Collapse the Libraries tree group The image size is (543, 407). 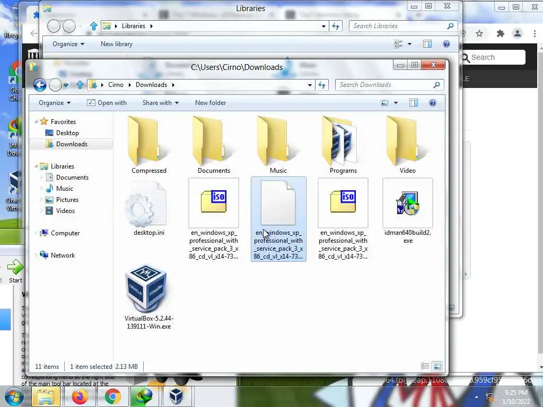pyautogui.click(x=36, y=166)
